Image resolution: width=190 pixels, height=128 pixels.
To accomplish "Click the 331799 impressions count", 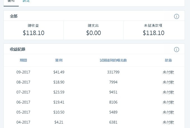I will point(113,72).
